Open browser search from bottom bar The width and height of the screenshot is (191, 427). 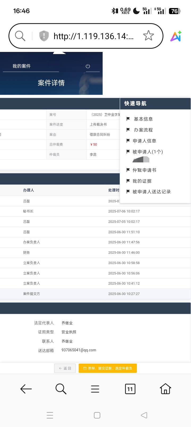coord(61,389)
